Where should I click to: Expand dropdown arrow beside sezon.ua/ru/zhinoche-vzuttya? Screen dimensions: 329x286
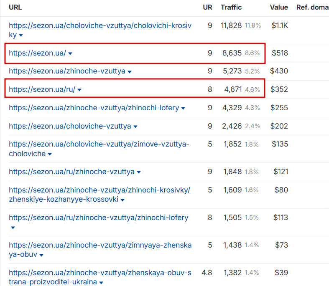[139, 172]
